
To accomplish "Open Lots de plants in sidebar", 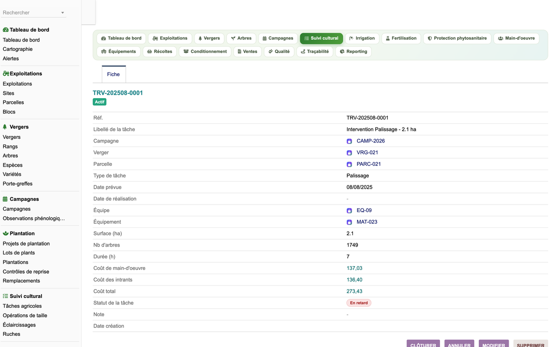I will (19, 253).
